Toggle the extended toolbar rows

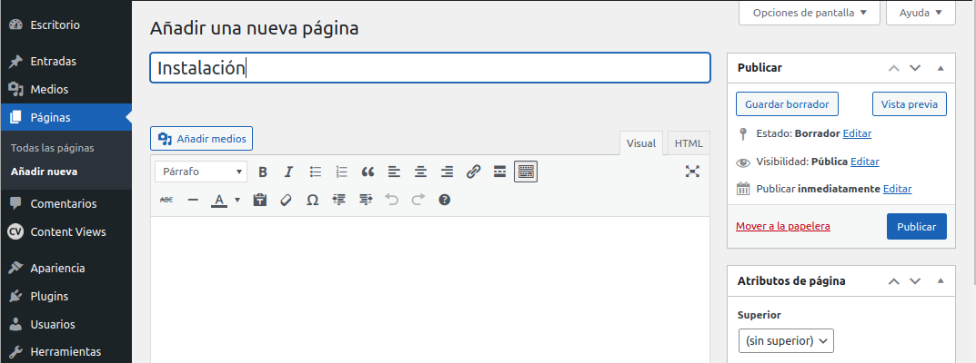click(526, 172)
